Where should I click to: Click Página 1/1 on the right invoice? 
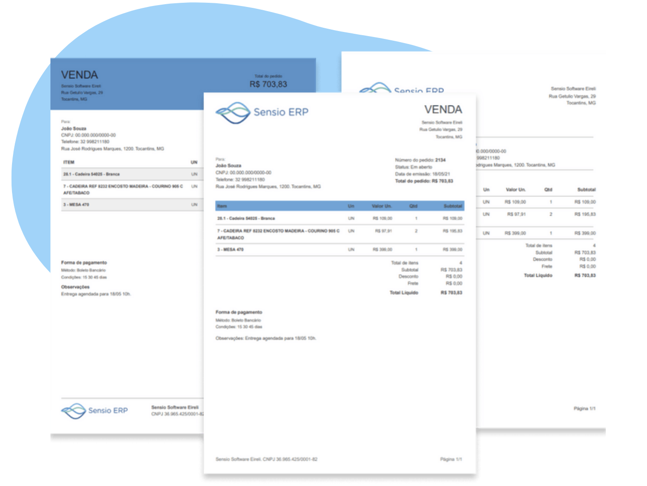coord(585,409)
